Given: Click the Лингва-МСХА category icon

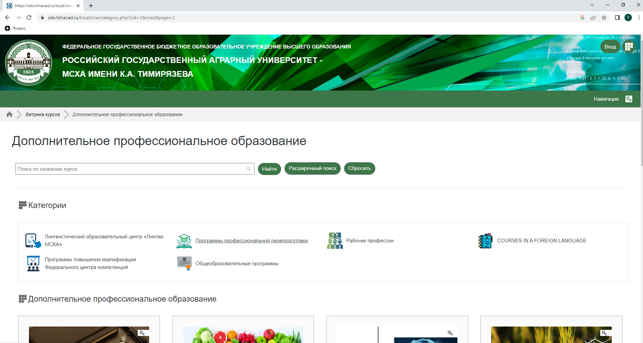Looking at the screenshot, I should click(x=33, y=241).
